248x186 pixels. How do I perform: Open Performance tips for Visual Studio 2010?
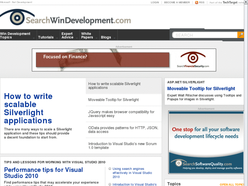click(43, 173)
